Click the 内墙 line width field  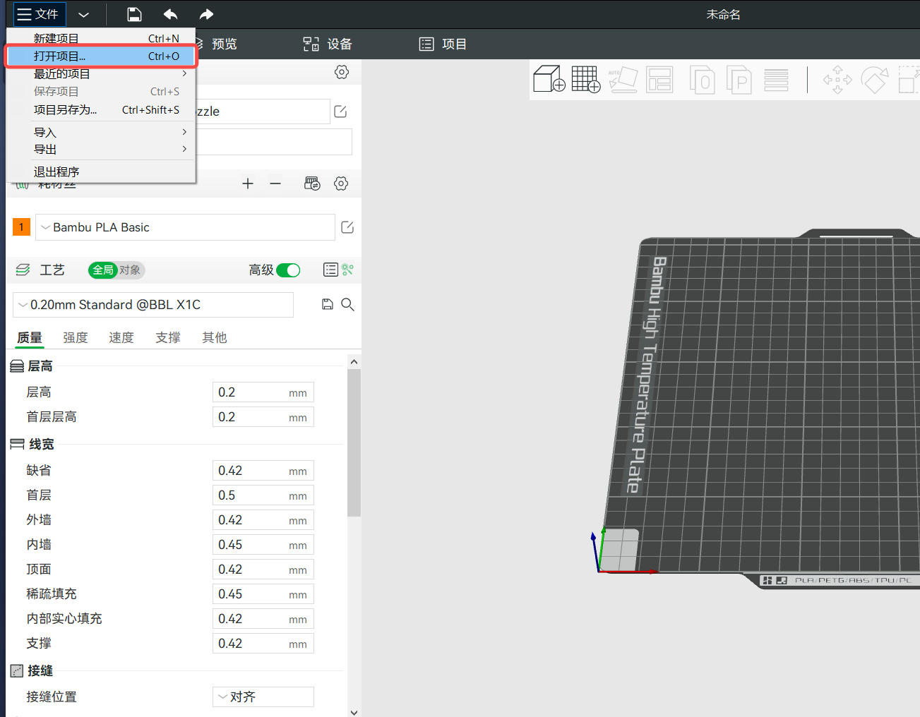263,545
